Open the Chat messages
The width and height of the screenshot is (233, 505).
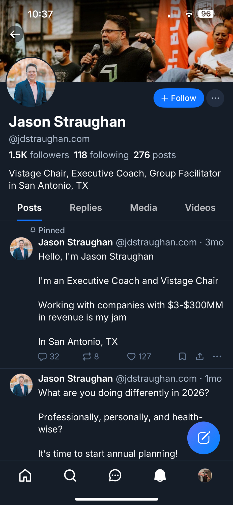coord(115,475)
